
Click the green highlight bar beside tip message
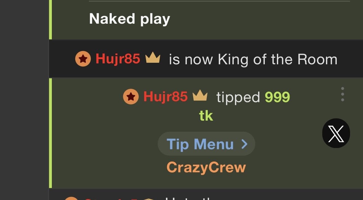(51, 133)
